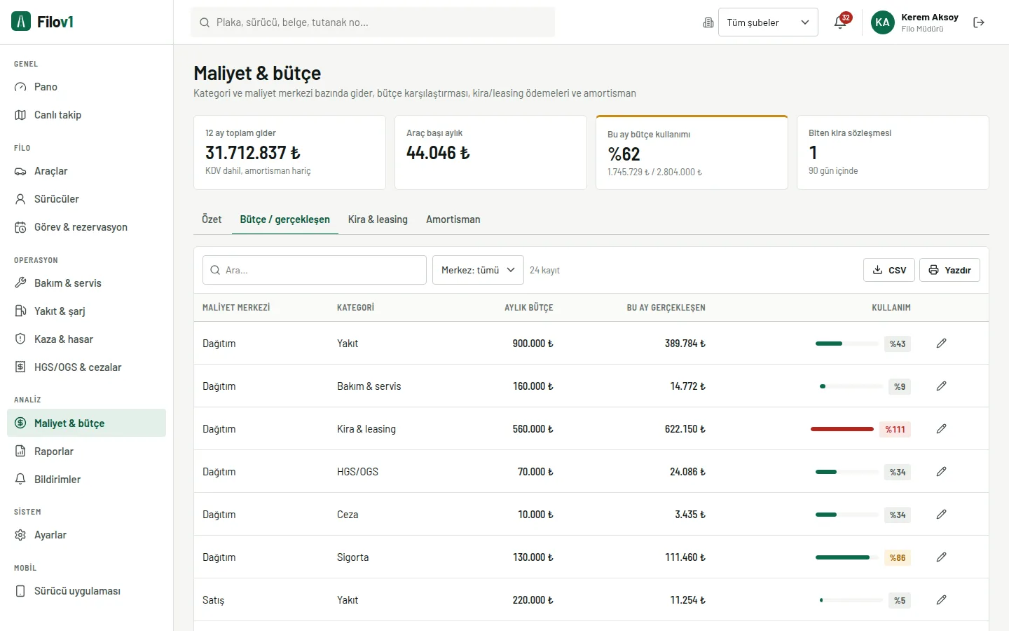
Task: Export the table with CSV button
Action: (x=889, y=270)
